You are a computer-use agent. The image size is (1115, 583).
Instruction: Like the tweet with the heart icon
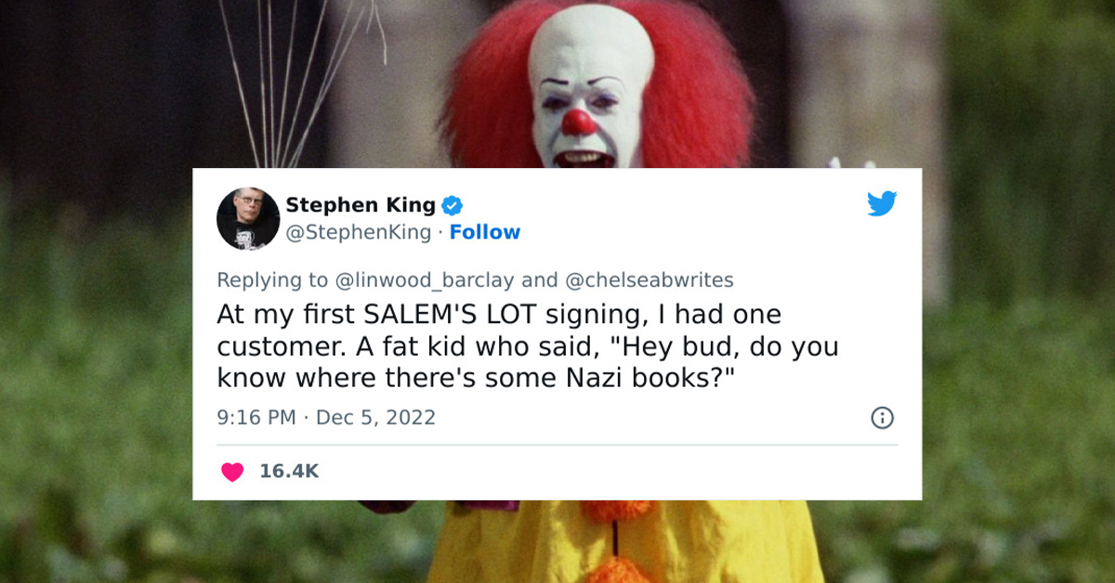232,472
